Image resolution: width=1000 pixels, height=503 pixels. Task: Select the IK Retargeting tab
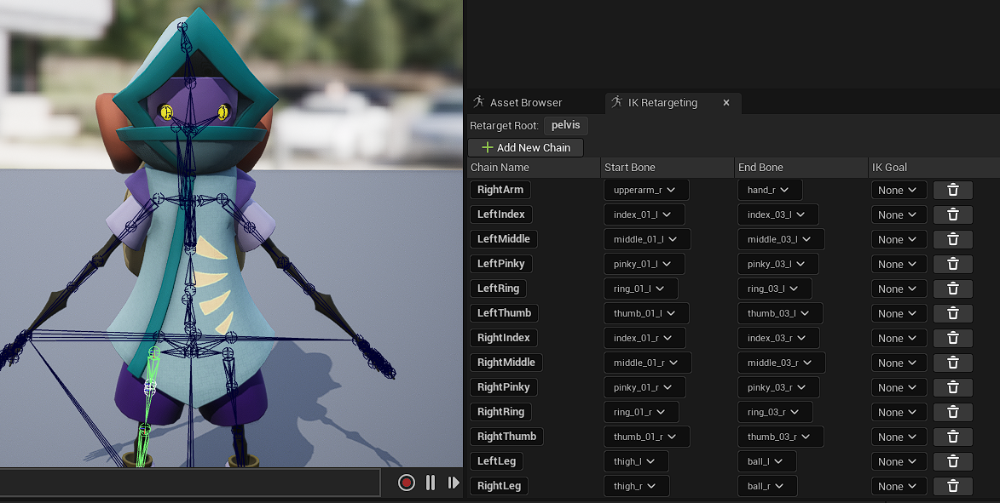tap(662, 102)
